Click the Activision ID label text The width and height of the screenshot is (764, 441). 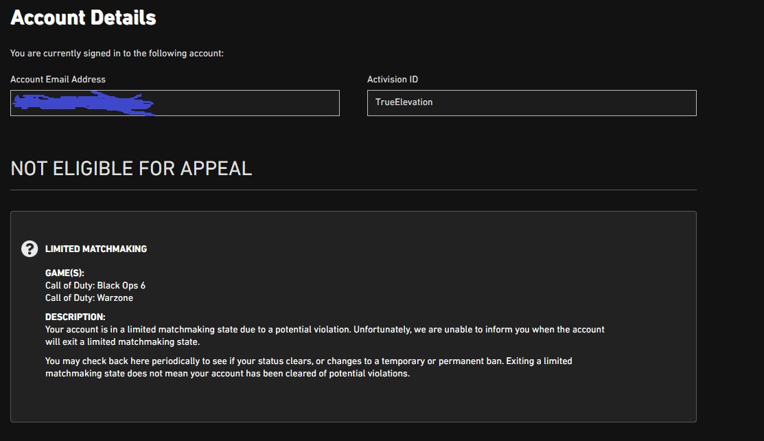coord(392,79)
